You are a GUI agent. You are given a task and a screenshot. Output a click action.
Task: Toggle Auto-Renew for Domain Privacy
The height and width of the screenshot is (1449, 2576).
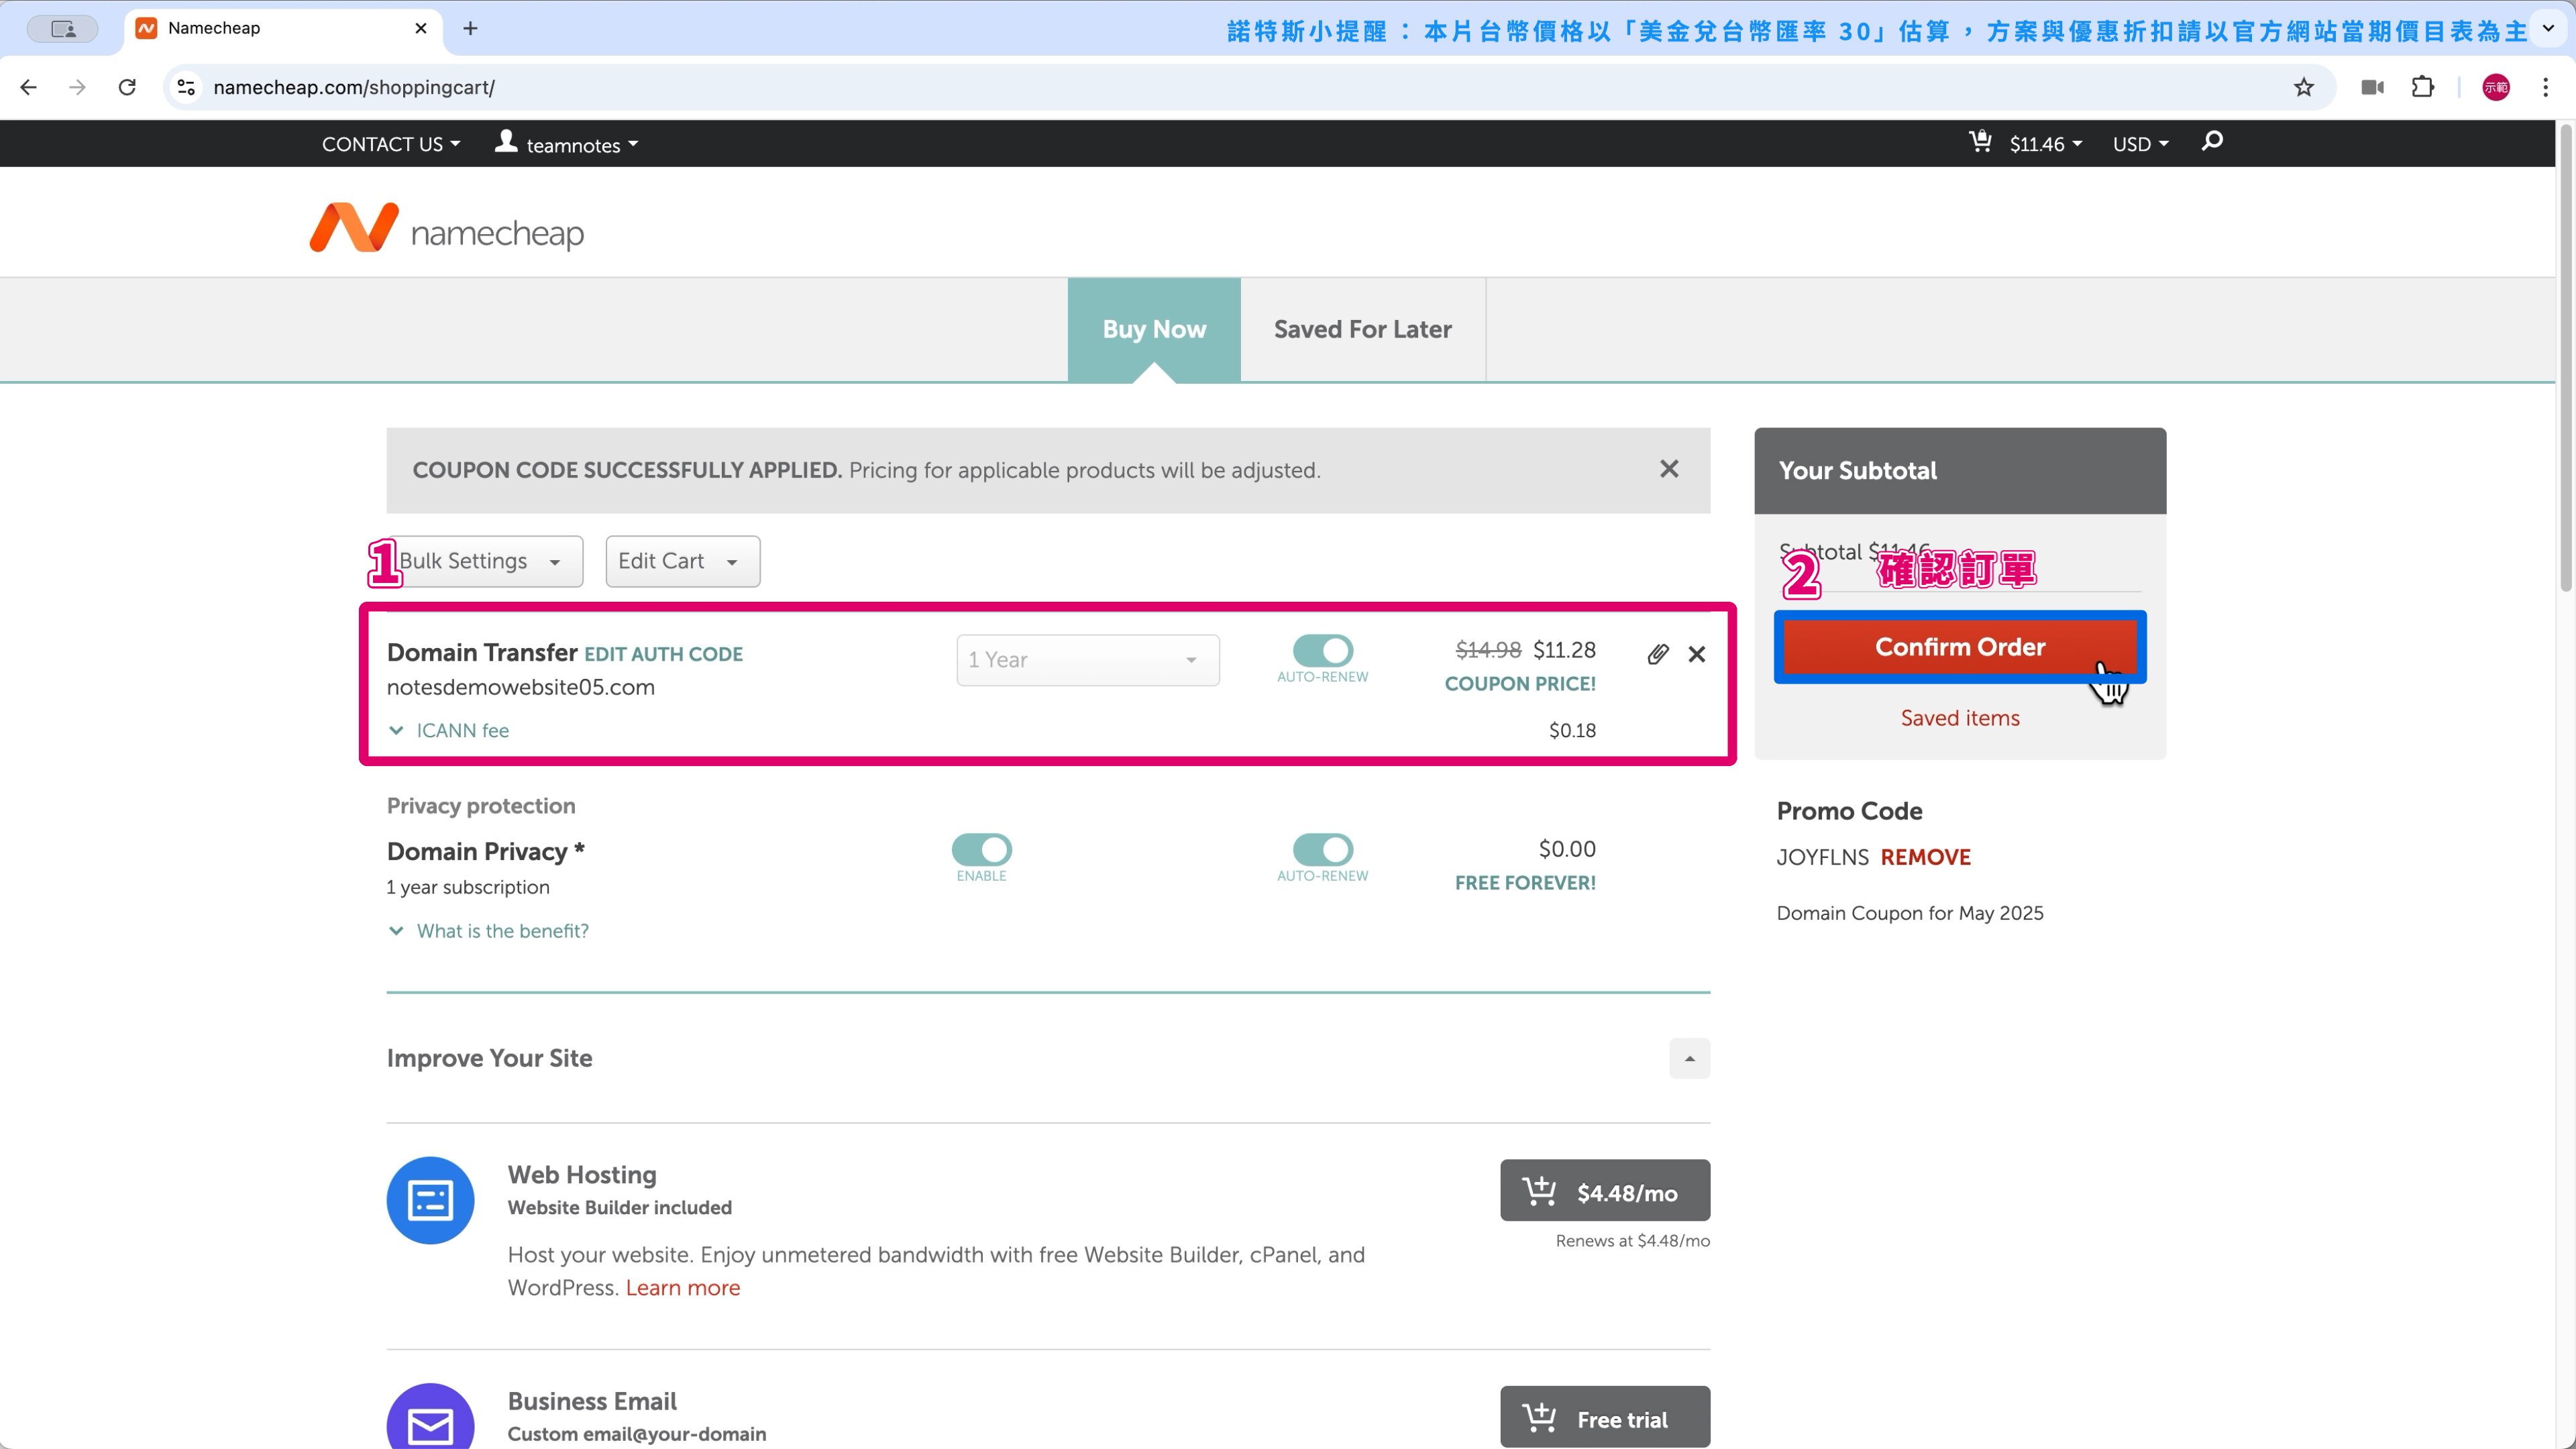[x=1322, y=850]
